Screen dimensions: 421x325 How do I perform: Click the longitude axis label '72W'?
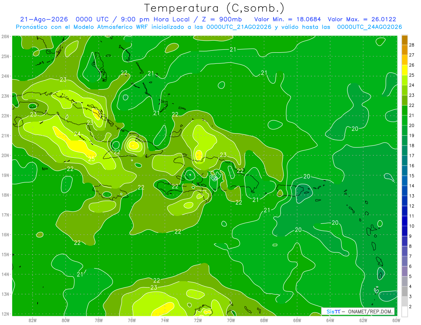tap(198, 320)
